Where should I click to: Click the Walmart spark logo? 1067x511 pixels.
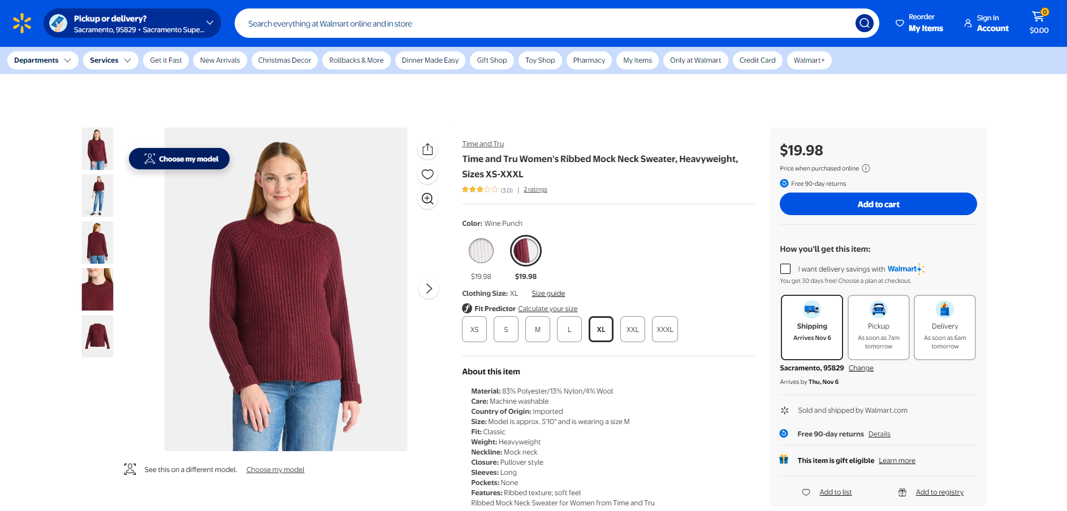click(22, 23)
